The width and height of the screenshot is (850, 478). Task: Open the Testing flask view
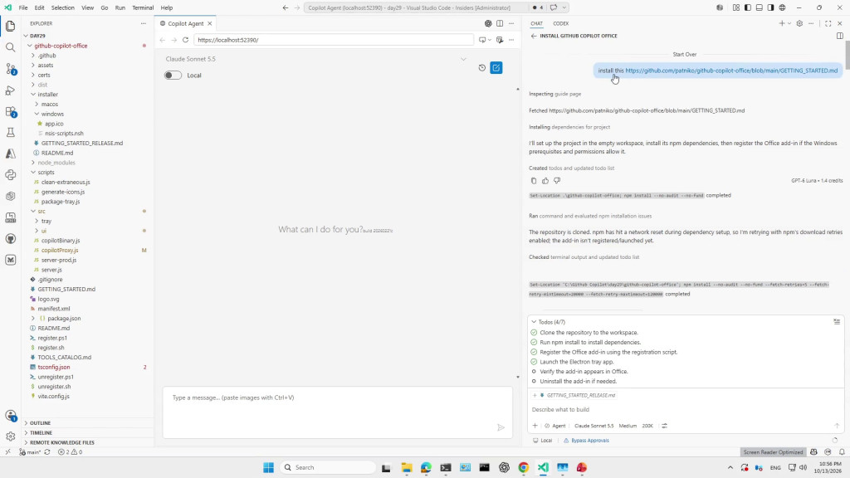(x=10, y=132)
